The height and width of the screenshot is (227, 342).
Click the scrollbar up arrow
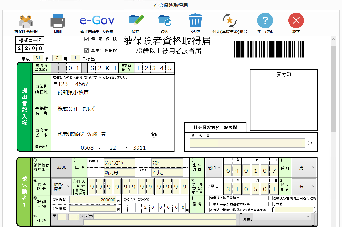pyautogui.click(x=333, y=39)
